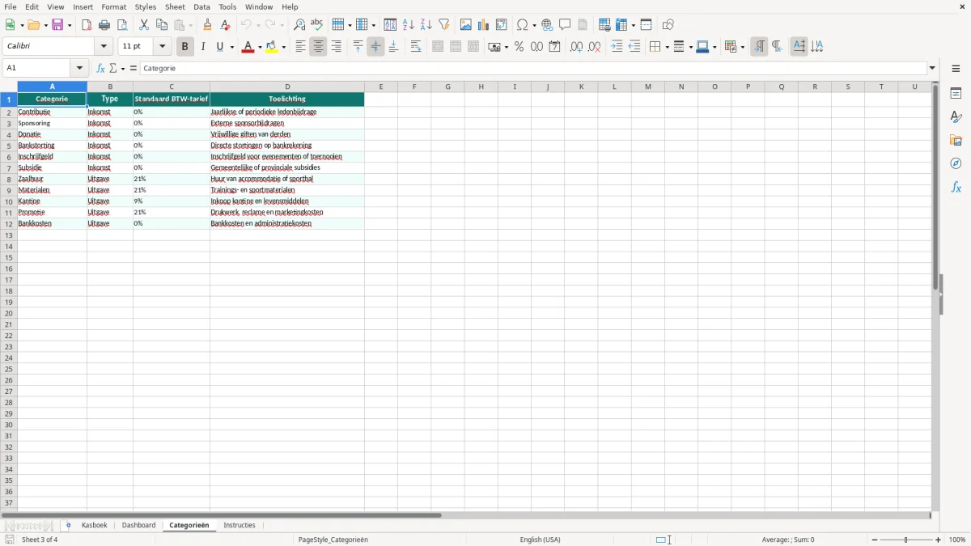Toggle Bold formatting
This screenshot has height=546, width=971.
pyautogui.click(x=184, y=47)
